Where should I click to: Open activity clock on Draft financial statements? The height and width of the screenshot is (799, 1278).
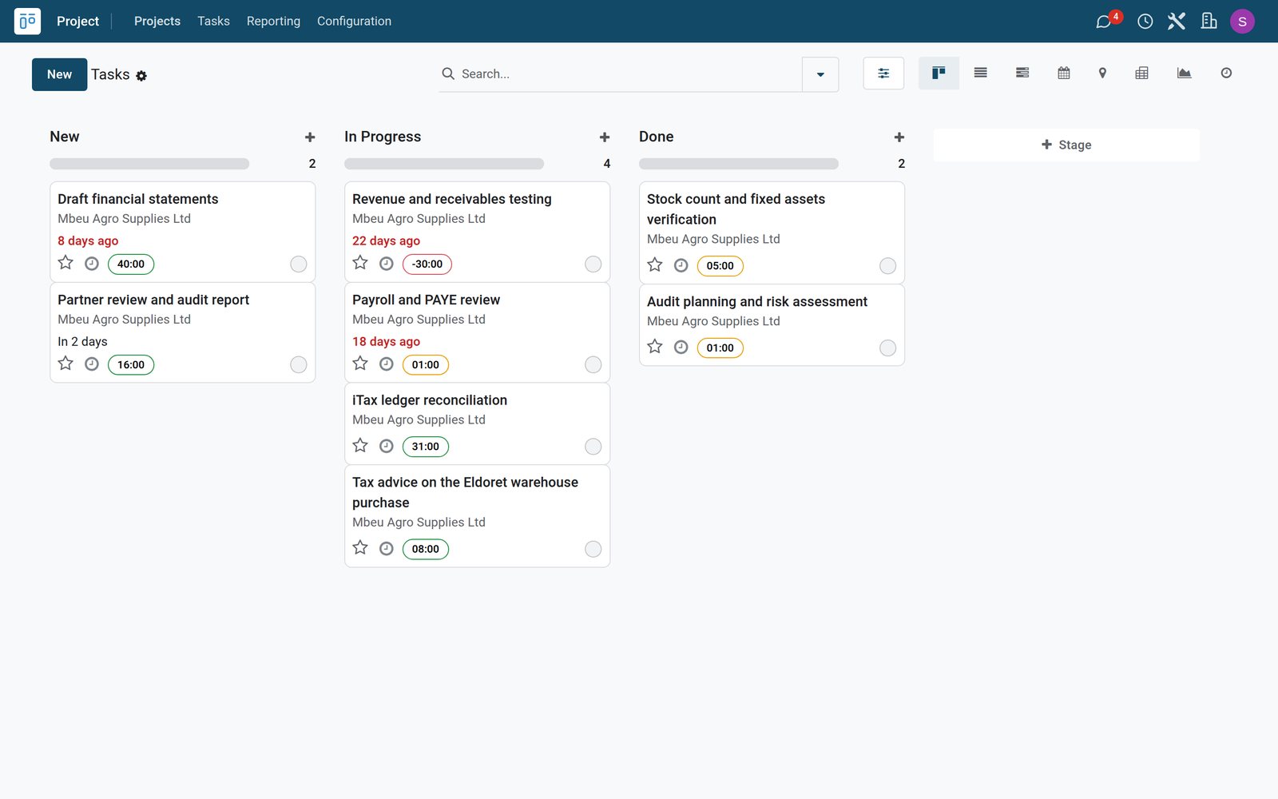click(x=92, y=264)
